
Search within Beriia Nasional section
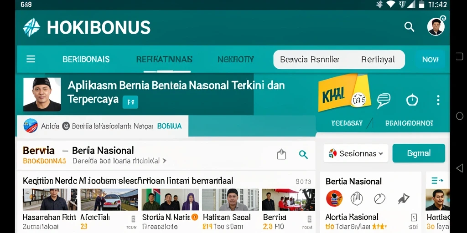[x=303, y=154]
